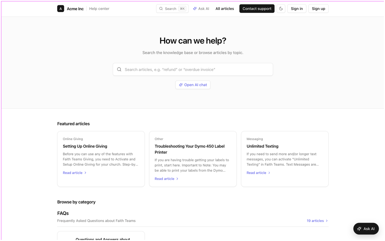
Task: Focus the Search articles input field
Action: [x=193, y=69]
